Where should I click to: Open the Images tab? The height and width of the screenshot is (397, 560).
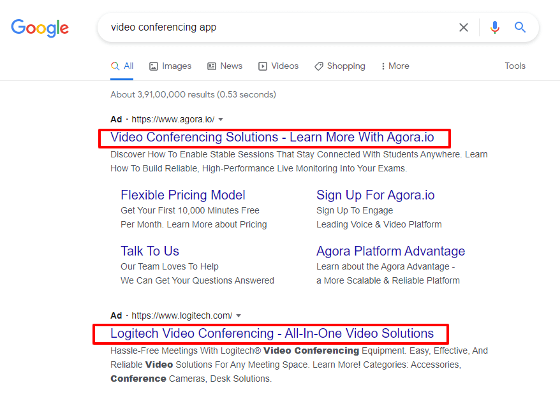click(170, 66)
